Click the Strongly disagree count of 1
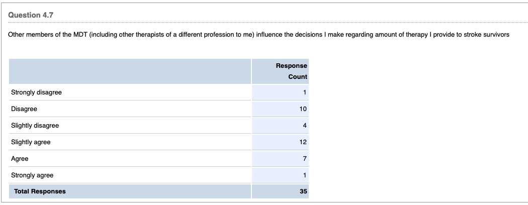This screenshot has width=528, height=205. point(305,92)
